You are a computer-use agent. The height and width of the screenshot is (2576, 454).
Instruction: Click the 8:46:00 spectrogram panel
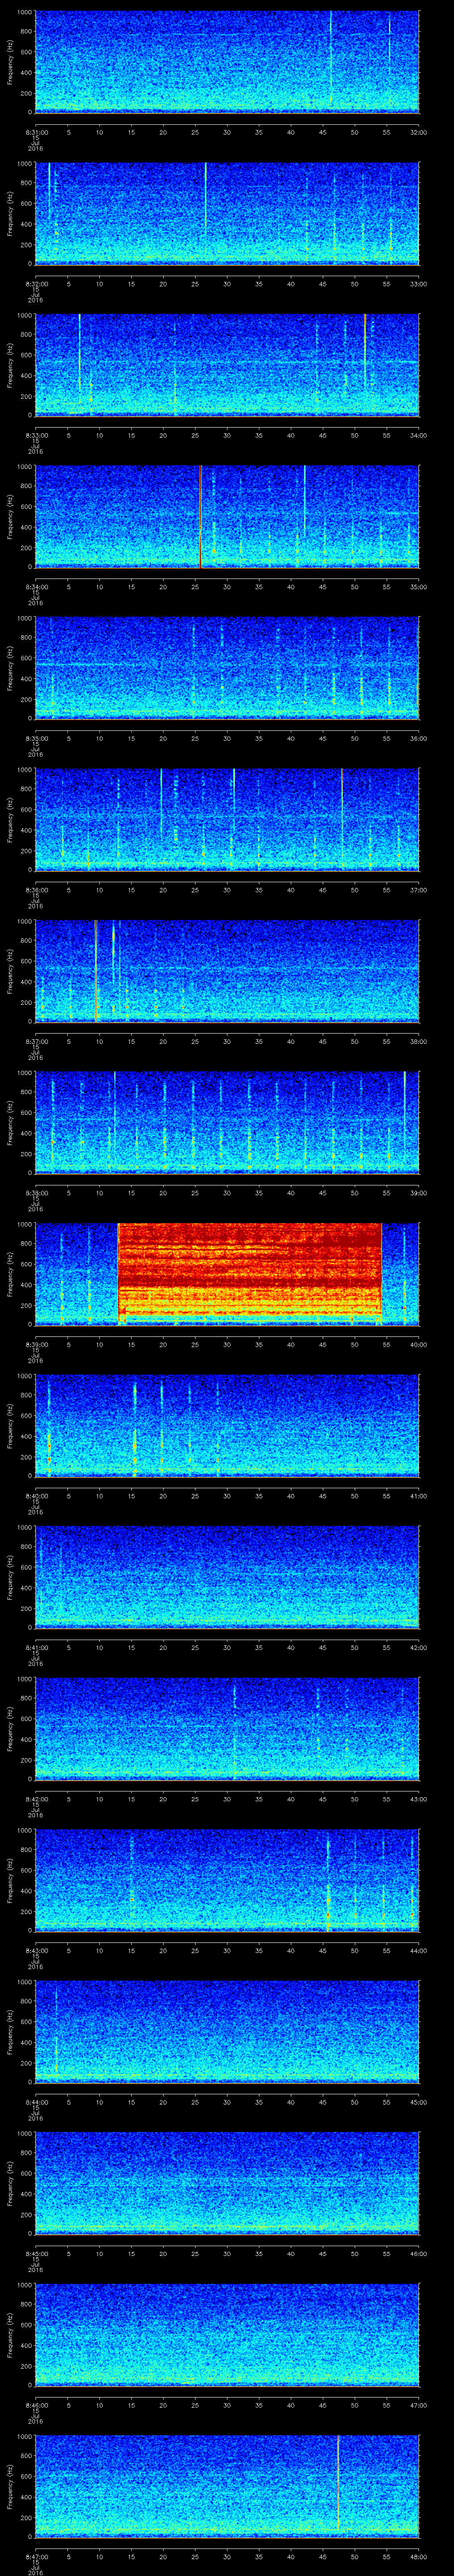tap(227, 2334)
